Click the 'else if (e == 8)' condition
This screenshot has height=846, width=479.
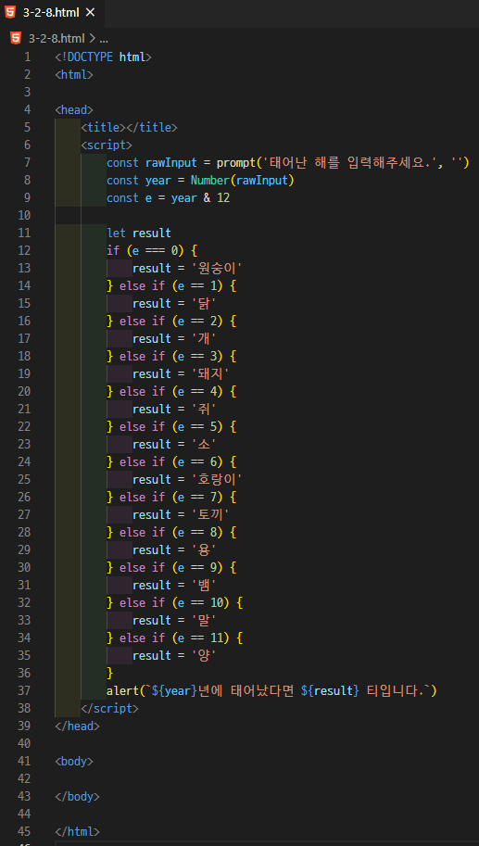click(x=171, y=532)
